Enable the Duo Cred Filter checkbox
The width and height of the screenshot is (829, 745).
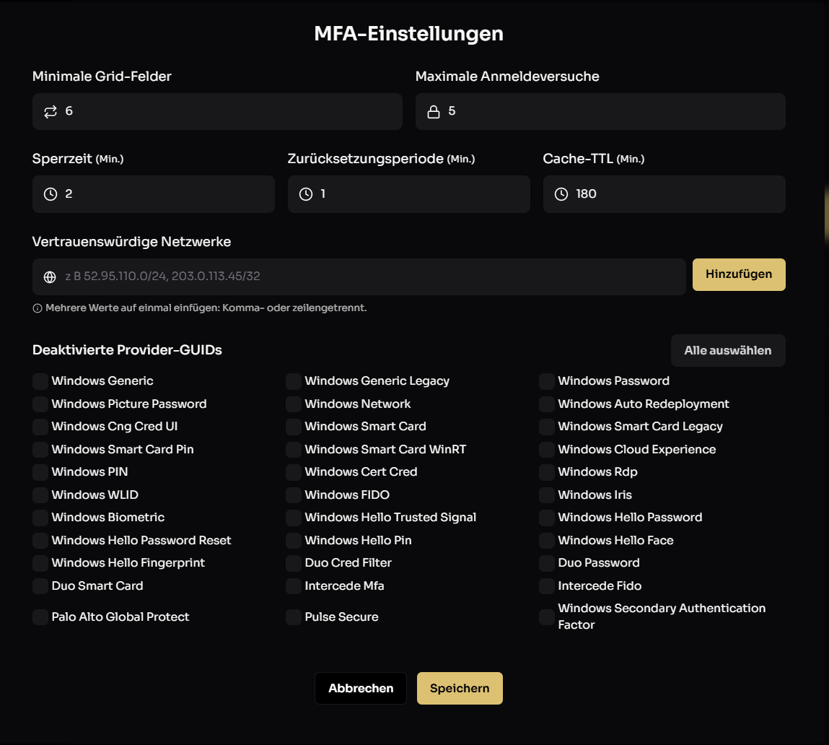coord(294,563)
